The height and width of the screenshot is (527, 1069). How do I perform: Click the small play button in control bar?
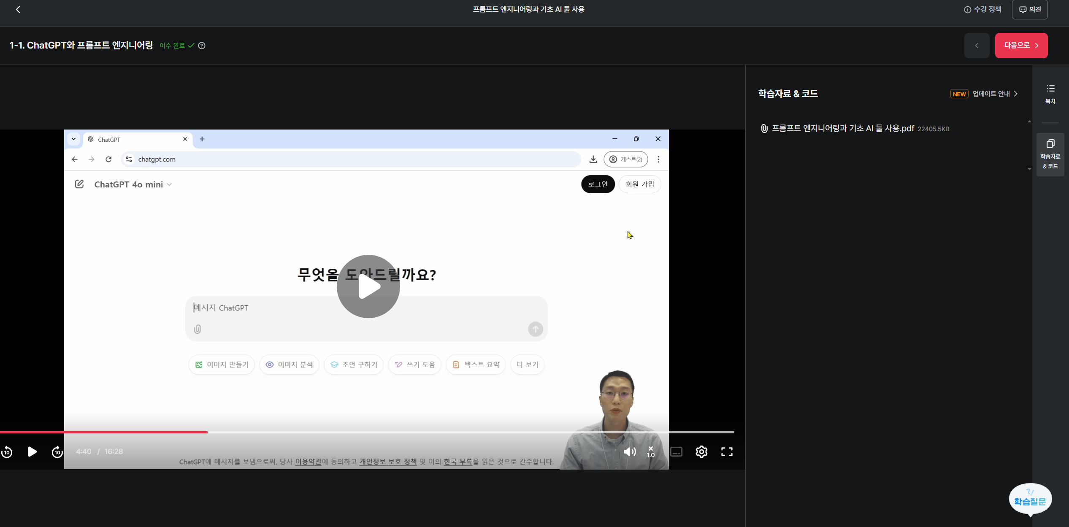32,452
